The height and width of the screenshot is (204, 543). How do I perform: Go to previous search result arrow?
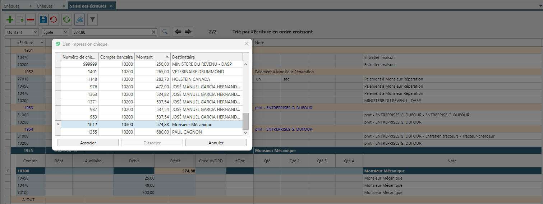coord(178,32)
